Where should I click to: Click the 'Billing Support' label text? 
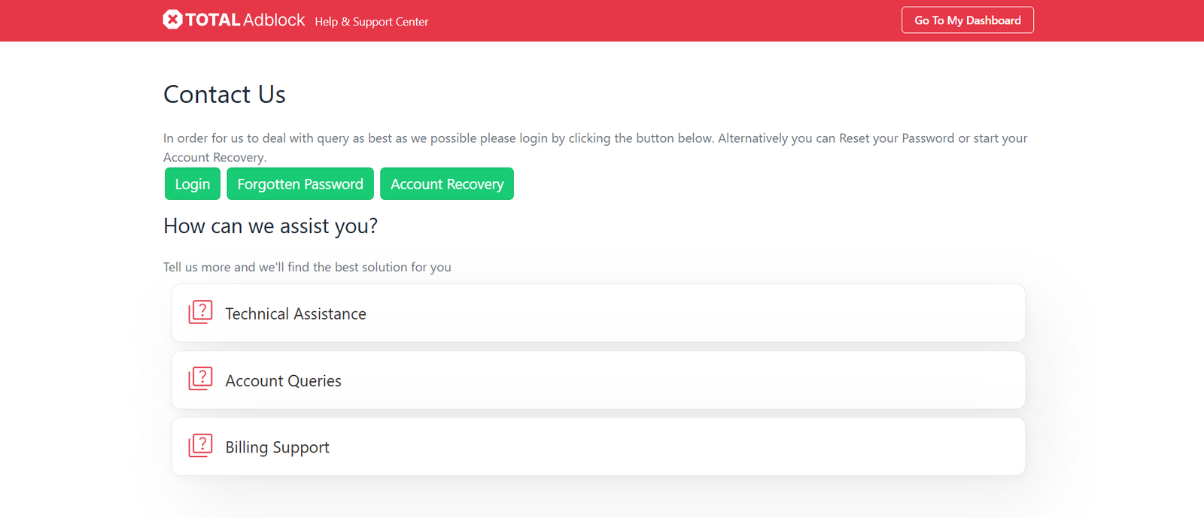tap(277, 447)
